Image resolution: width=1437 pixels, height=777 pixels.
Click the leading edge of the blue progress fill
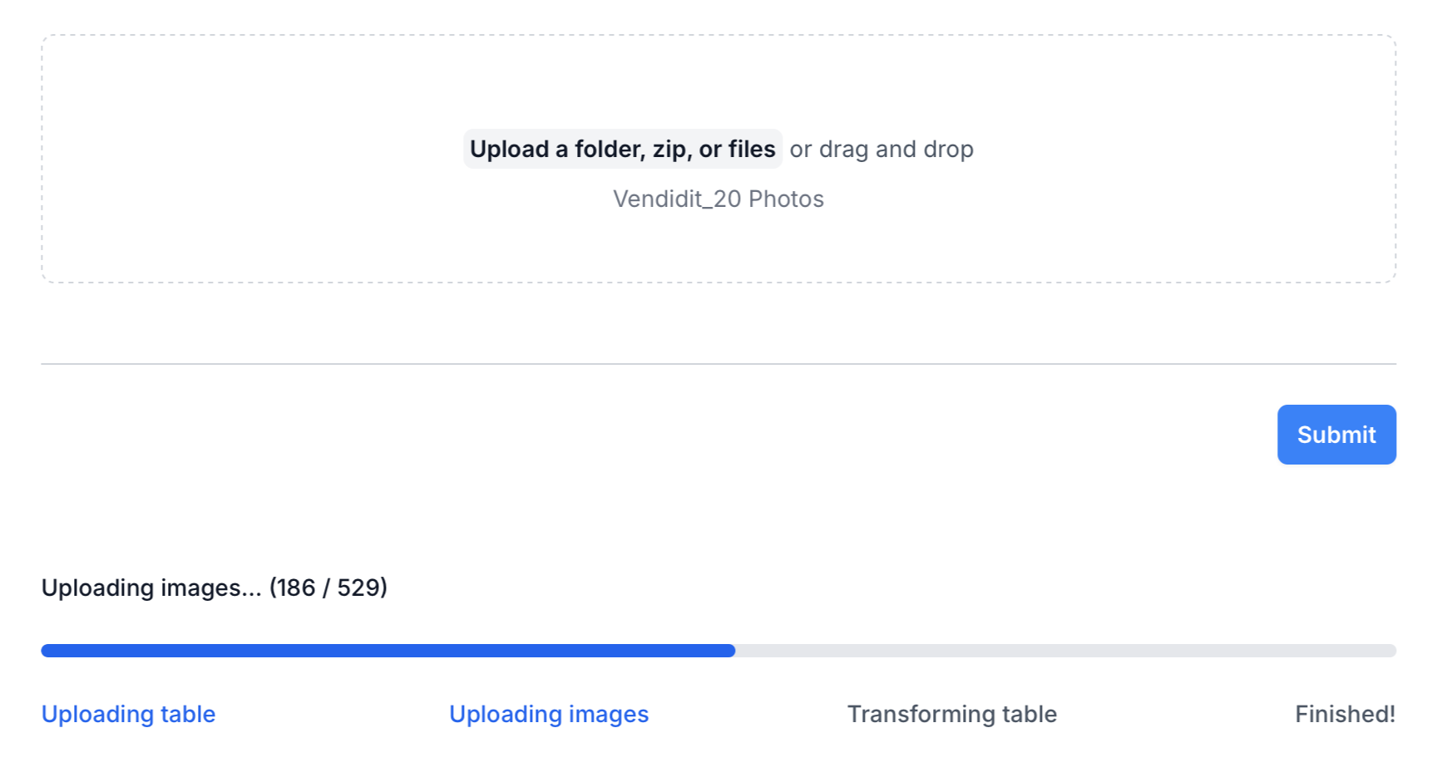coord(730,651)
